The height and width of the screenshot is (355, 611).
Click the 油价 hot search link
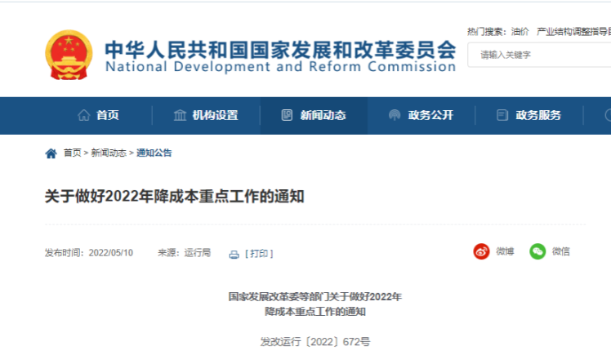[520, 31]
